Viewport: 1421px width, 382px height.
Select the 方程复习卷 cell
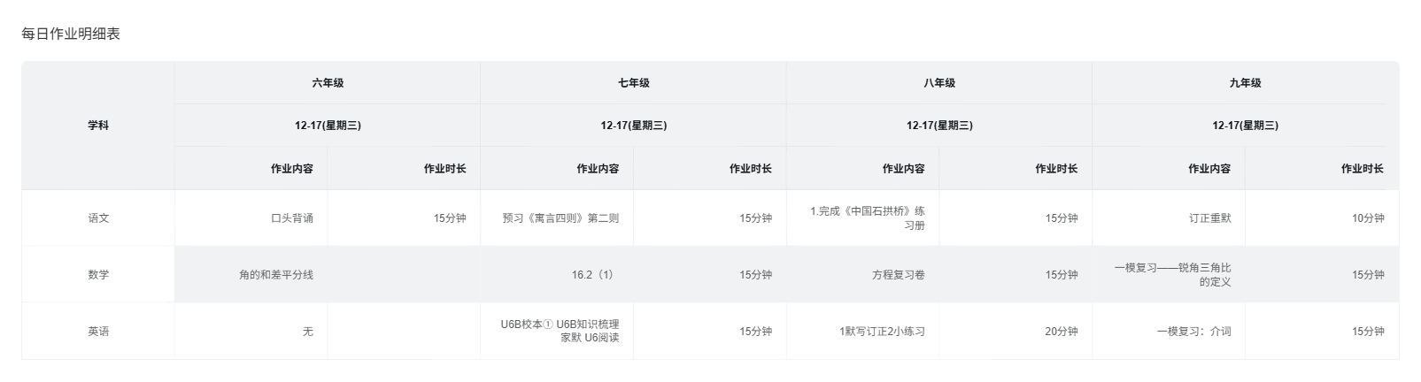[x=899, y=275]
